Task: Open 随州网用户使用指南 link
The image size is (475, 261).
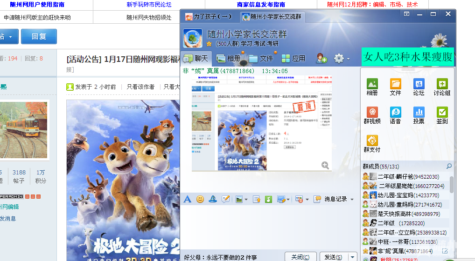Action: (37, 5)
